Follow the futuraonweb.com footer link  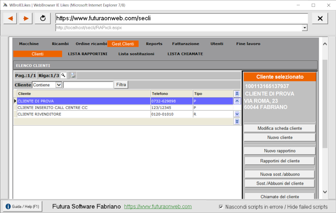point(158,207)
